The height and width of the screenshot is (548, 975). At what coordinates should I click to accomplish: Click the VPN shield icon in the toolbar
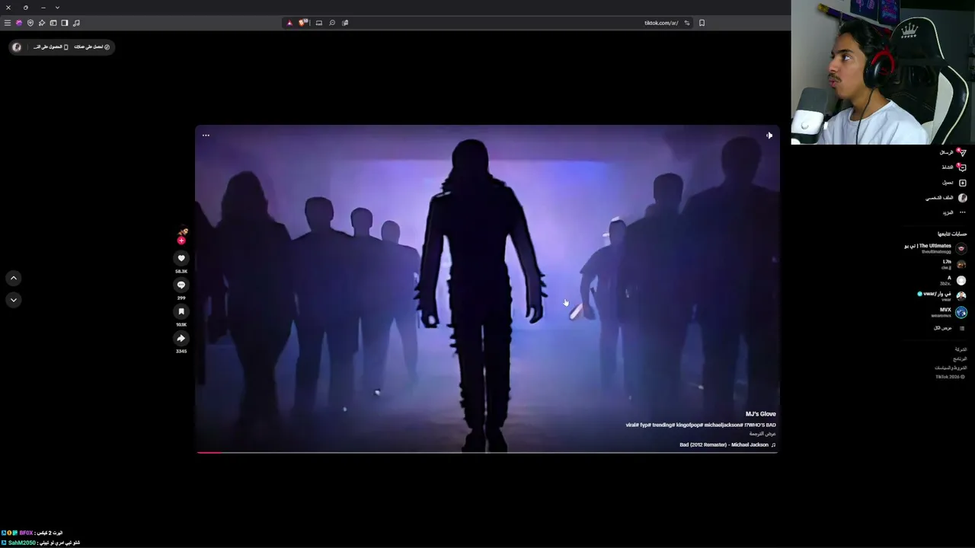click(30, 23)
